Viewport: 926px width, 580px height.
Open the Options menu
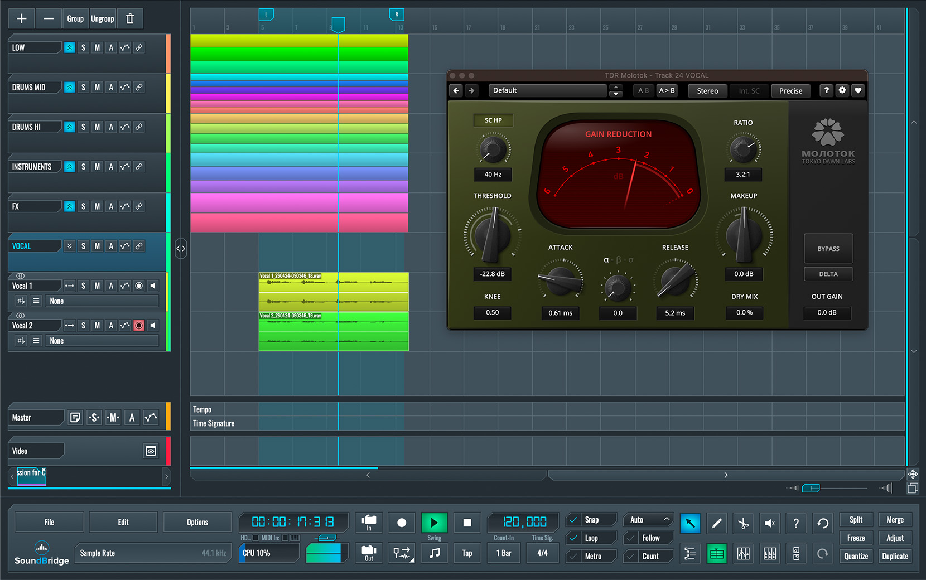(197, 523)
